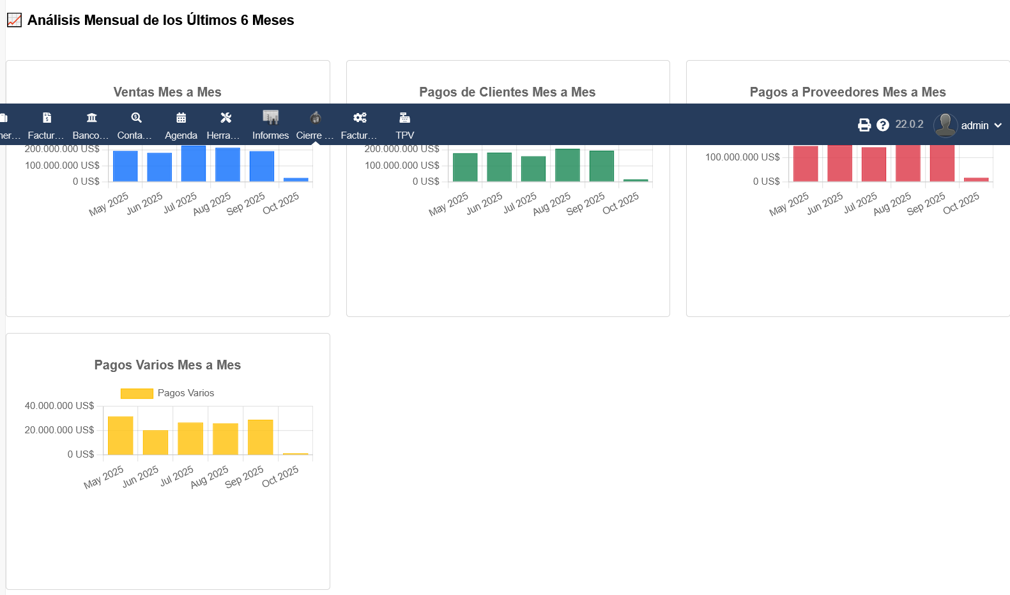Click the admin user avatar
The height and width of the screenshot is (595, 1010).
point(945,125)
